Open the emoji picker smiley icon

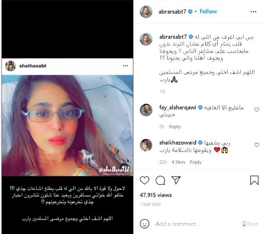(144, 224)
